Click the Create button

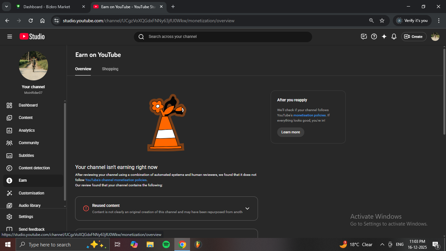coord(414,37)
